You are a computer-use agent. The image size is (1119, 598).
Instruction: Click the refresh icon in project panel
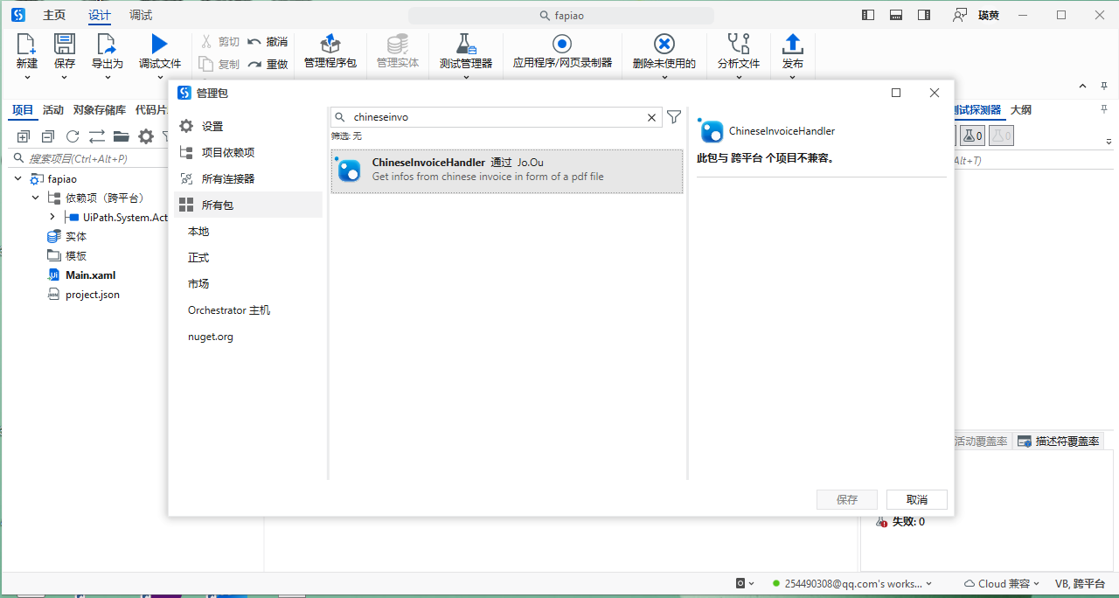[x=73, y=136]
